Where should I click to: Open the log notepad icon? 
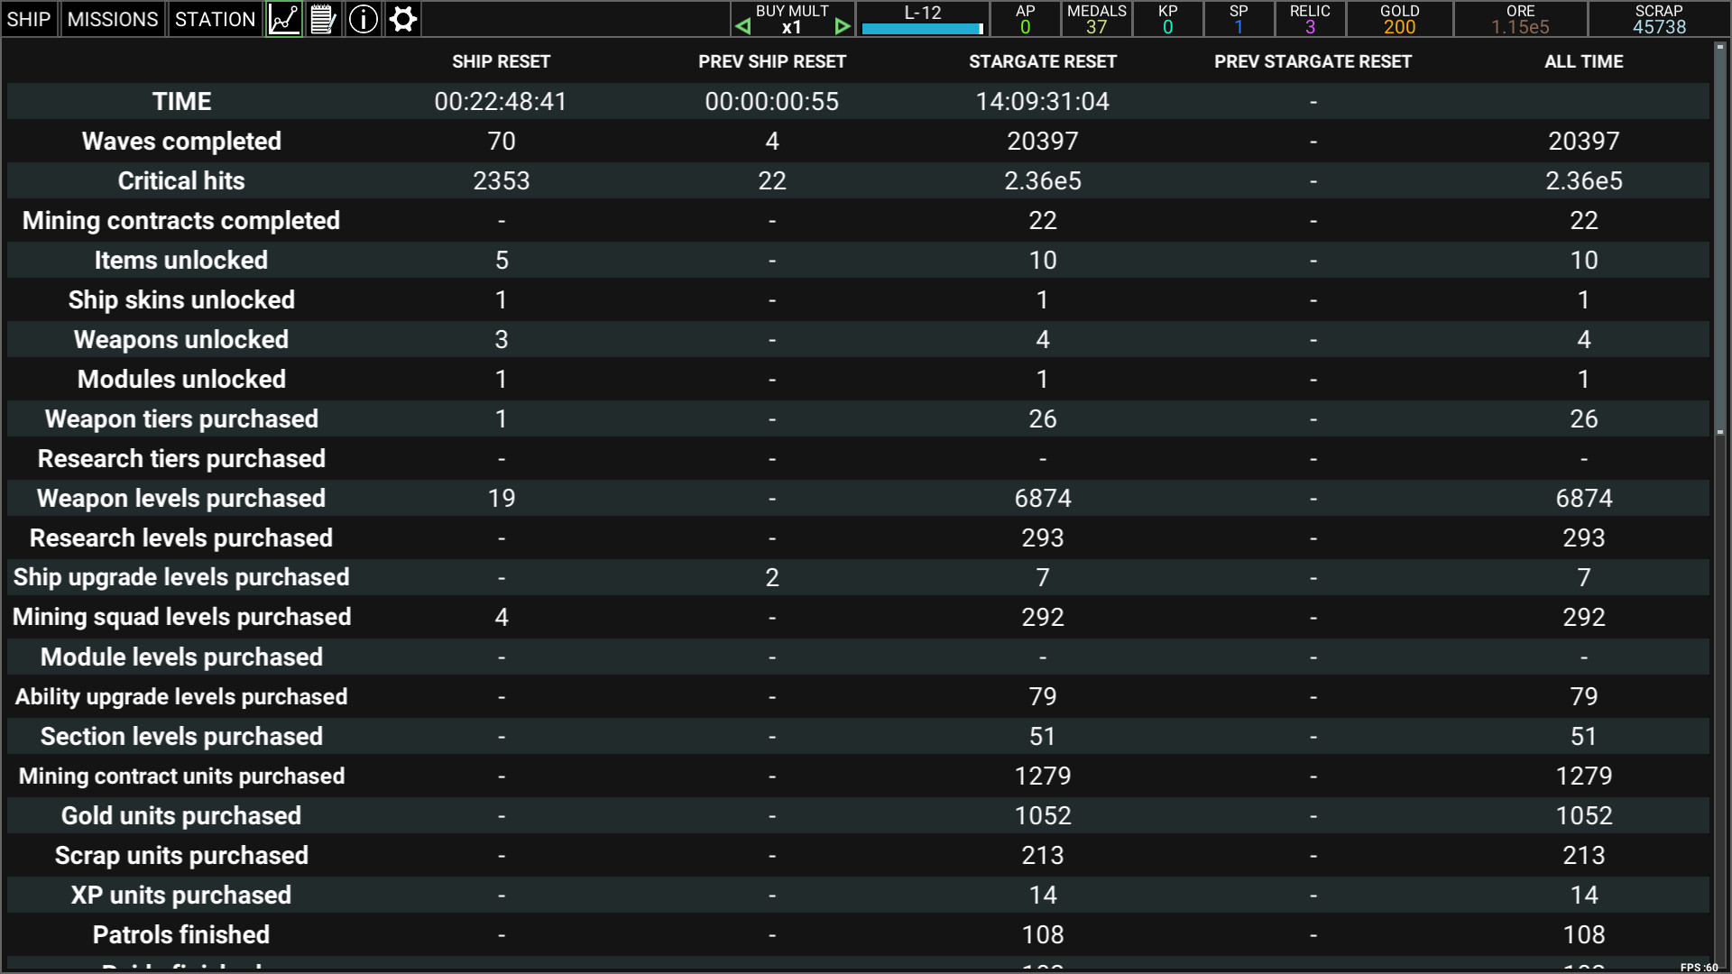324,19
